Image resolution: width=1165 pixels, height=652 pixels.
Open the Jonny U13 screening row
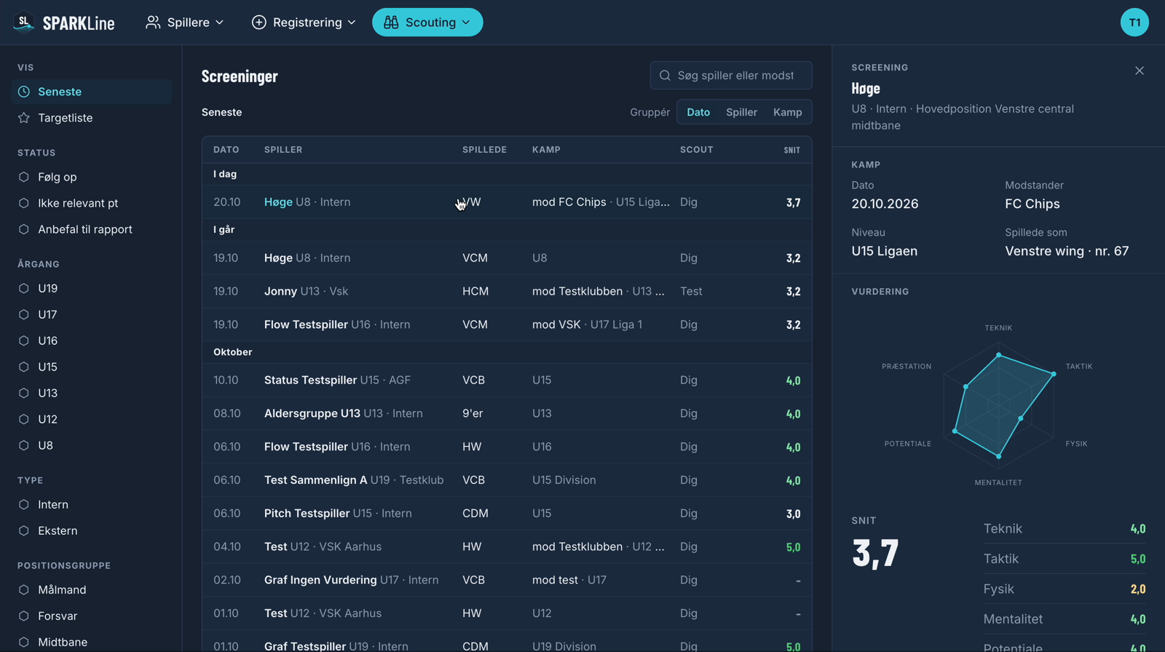pos(507,291)
